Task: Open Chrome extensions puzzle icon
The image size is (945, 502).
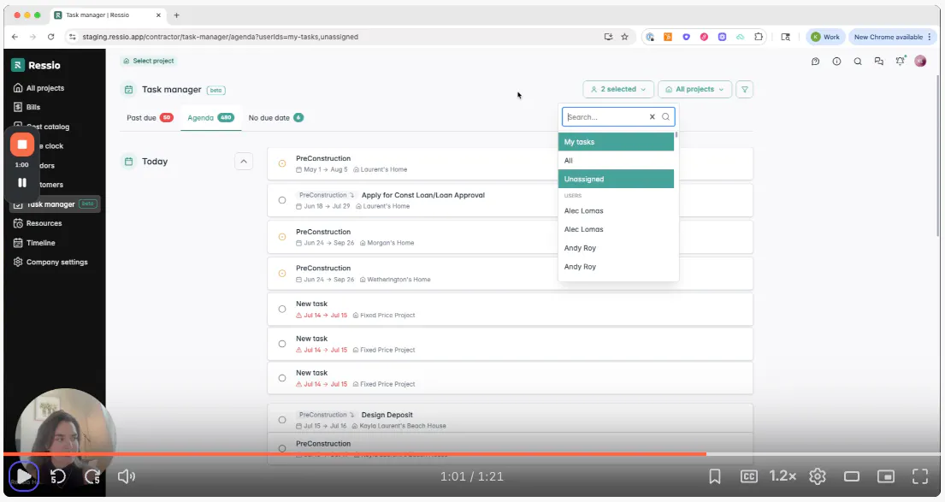Action: pyautogui.click(x=759, y=37)
